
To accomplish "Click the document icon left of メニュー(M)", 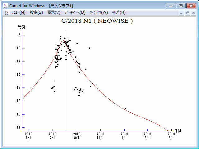I will coord(7,12).
